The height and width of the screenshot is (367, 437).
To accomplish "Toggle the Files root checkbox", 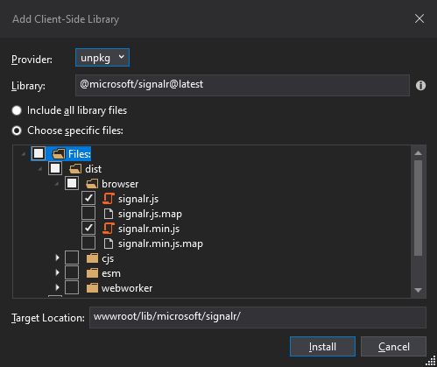I will pyautogui.click(x=39, y=153).
